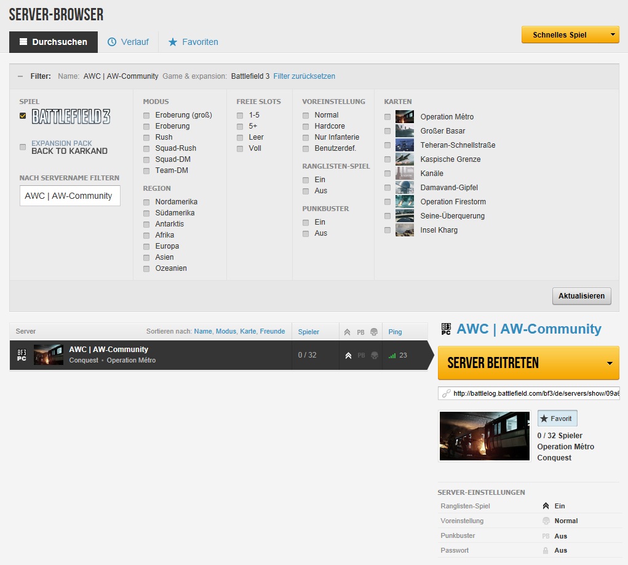The image size is (628, 565).
Task: Open the Favoriten tab
Action: click(193, 42)
